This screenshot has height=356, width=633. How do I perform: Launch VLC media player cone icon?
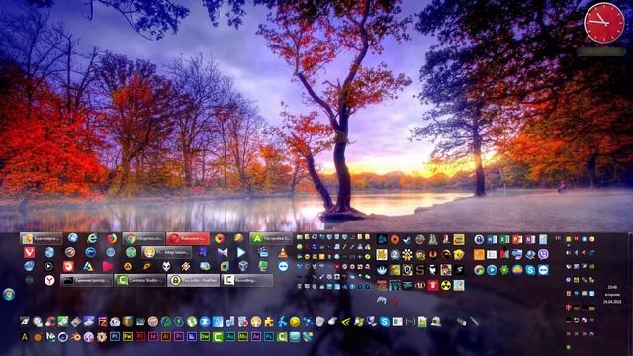[283, 253]
